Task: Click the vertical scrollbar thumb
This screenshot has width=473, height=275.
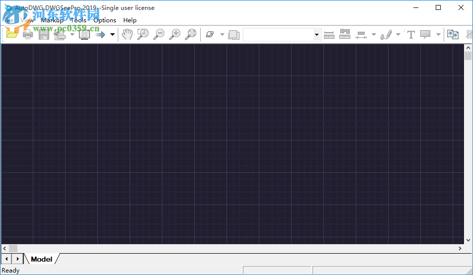Action: coord(468,56)
